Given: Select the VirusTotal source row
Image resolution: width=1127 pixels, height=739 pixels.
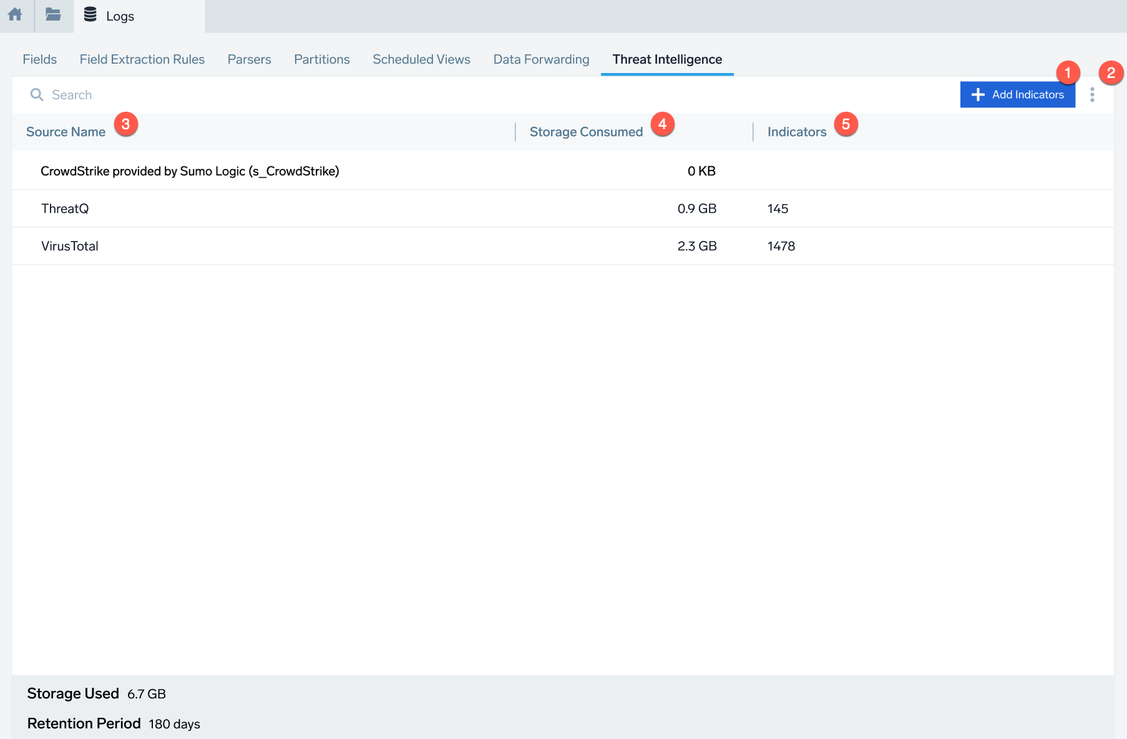Looking at the screenshot, I should coord(563,246).
